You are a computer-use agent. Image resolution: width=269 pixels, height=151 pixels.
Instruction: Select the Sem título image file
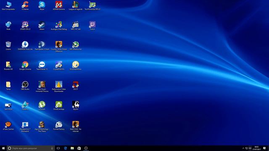tap(8, 106)
